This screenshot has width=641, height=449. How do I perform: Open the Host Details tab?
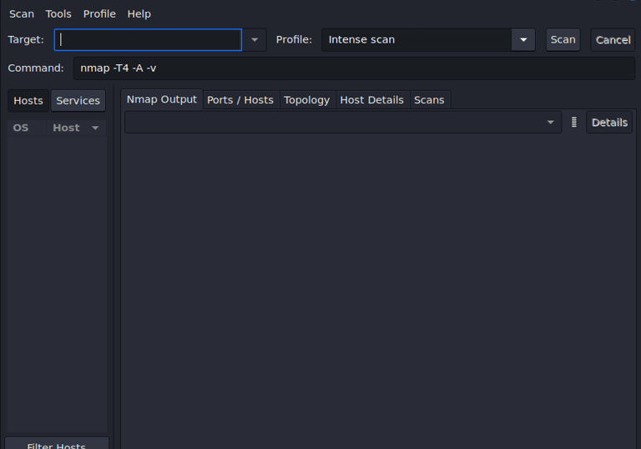pos(372,100)
